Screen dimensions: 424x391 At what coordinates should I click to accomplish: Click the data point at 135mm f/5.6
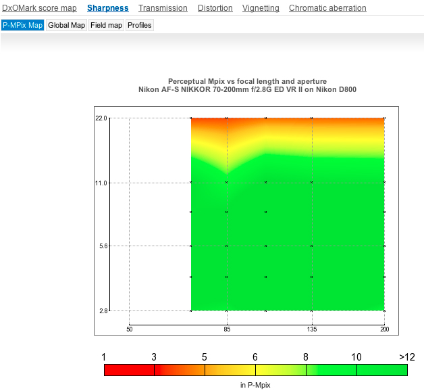(312, 246)
